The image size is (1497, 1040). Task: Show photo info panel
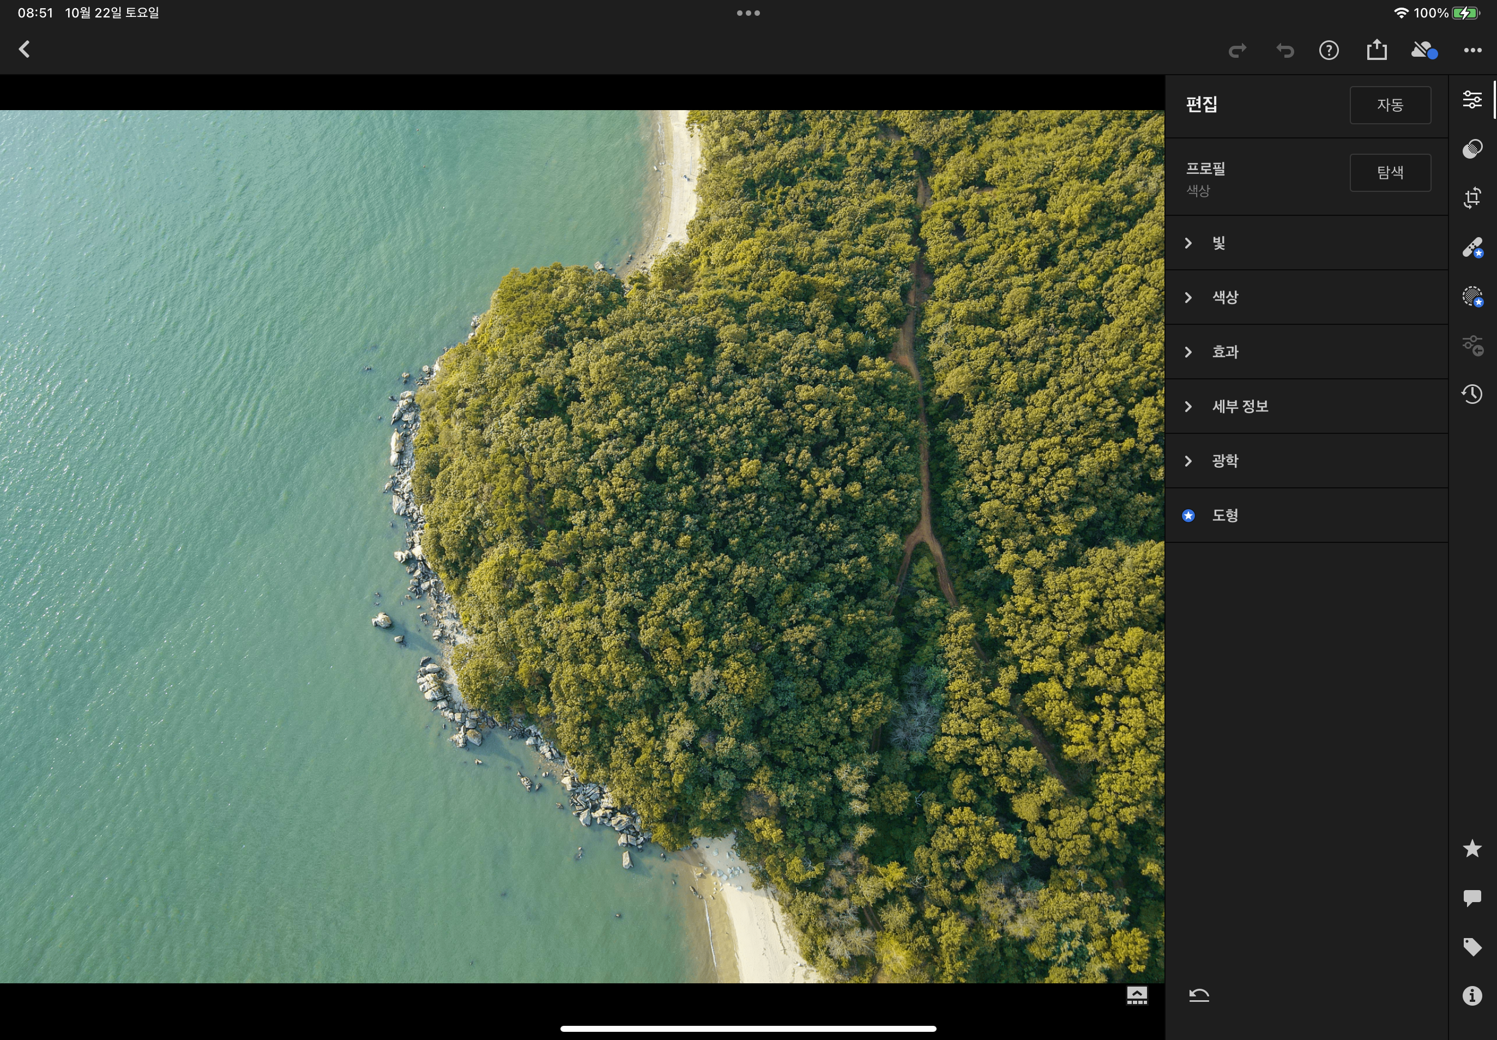pos(1471,996)
